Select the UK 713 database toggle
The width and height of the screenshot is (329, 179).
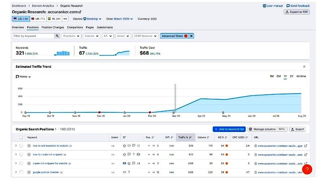pyautogui.click(x=38, y=19)
